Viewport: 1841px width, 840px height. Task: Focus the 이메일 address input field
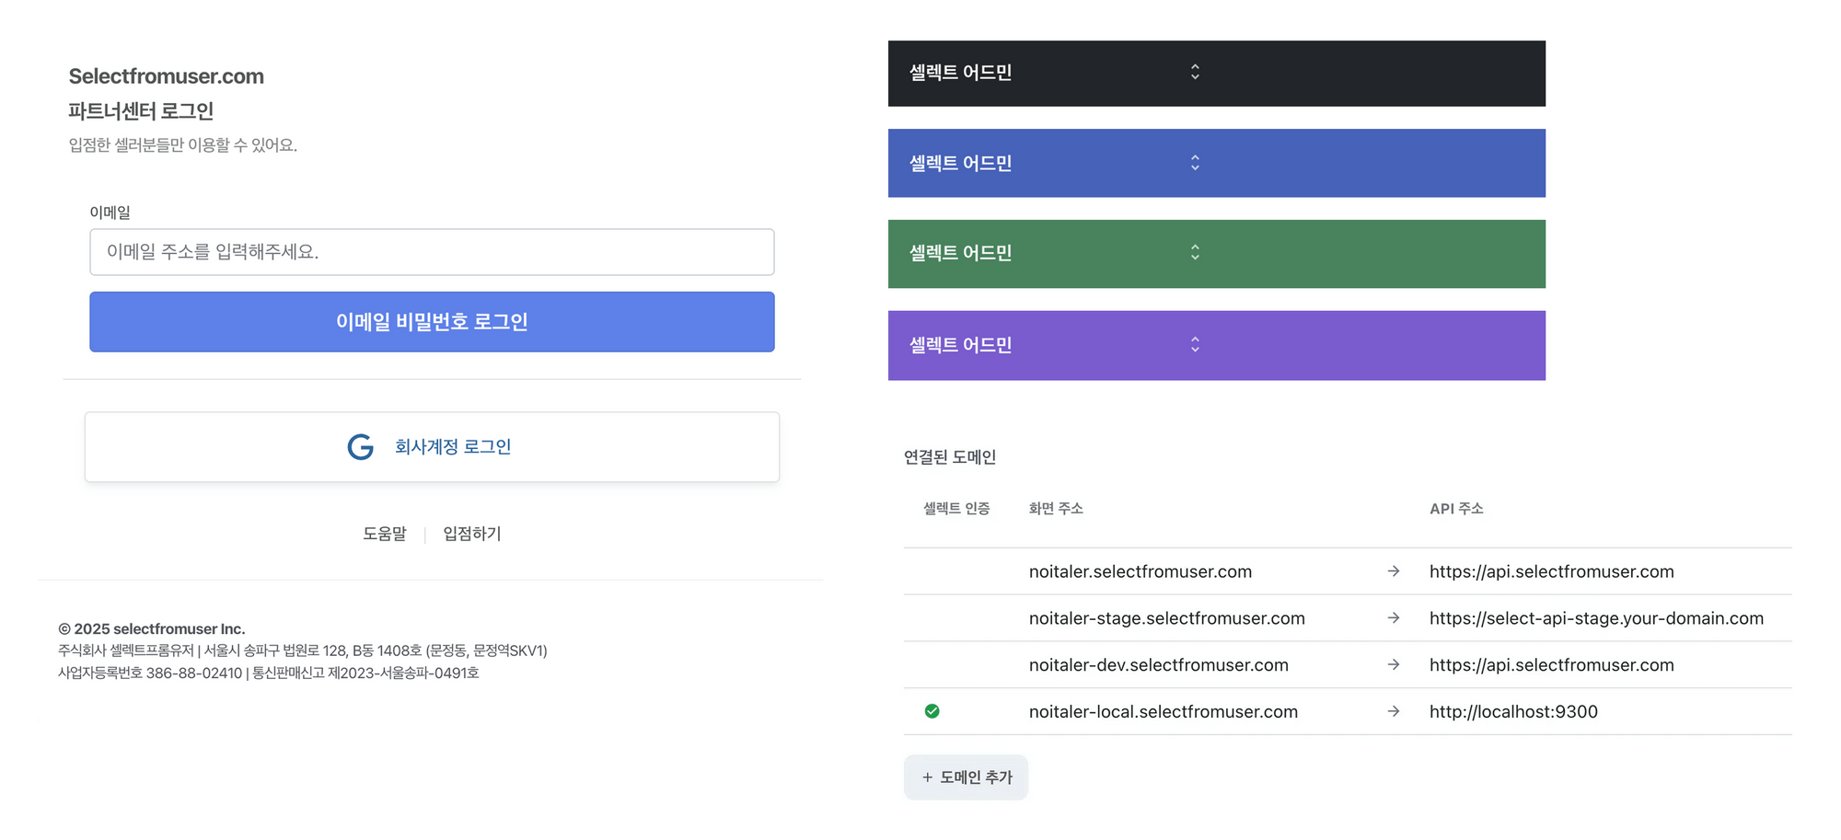pyautogui.click(x=432, y=252)
